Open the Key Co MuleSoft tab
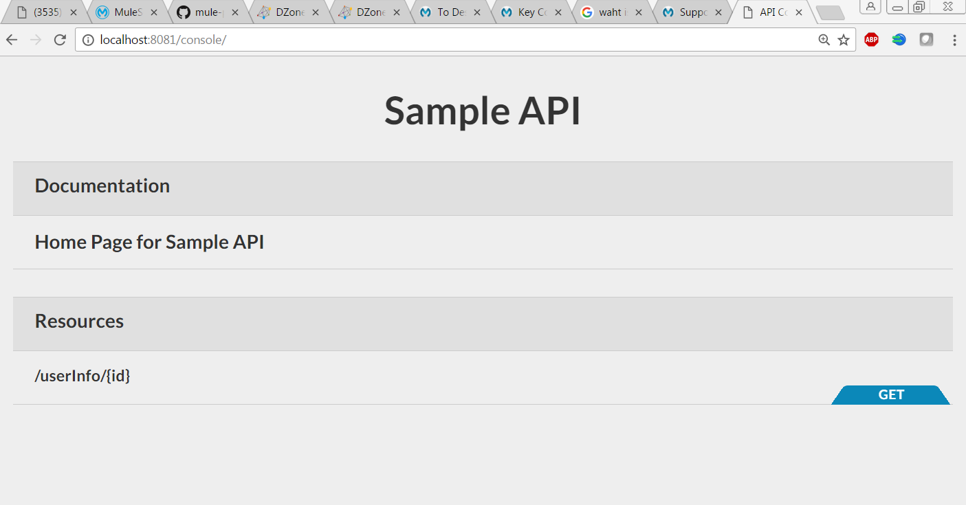Screen dimensions: 966x505 pyautogui.click(x=528, y=12)
